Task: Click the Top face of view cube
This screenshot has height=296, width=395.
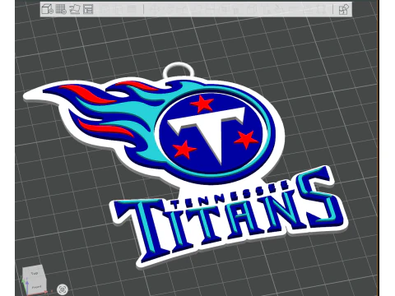Action: [x=34, y=273]
